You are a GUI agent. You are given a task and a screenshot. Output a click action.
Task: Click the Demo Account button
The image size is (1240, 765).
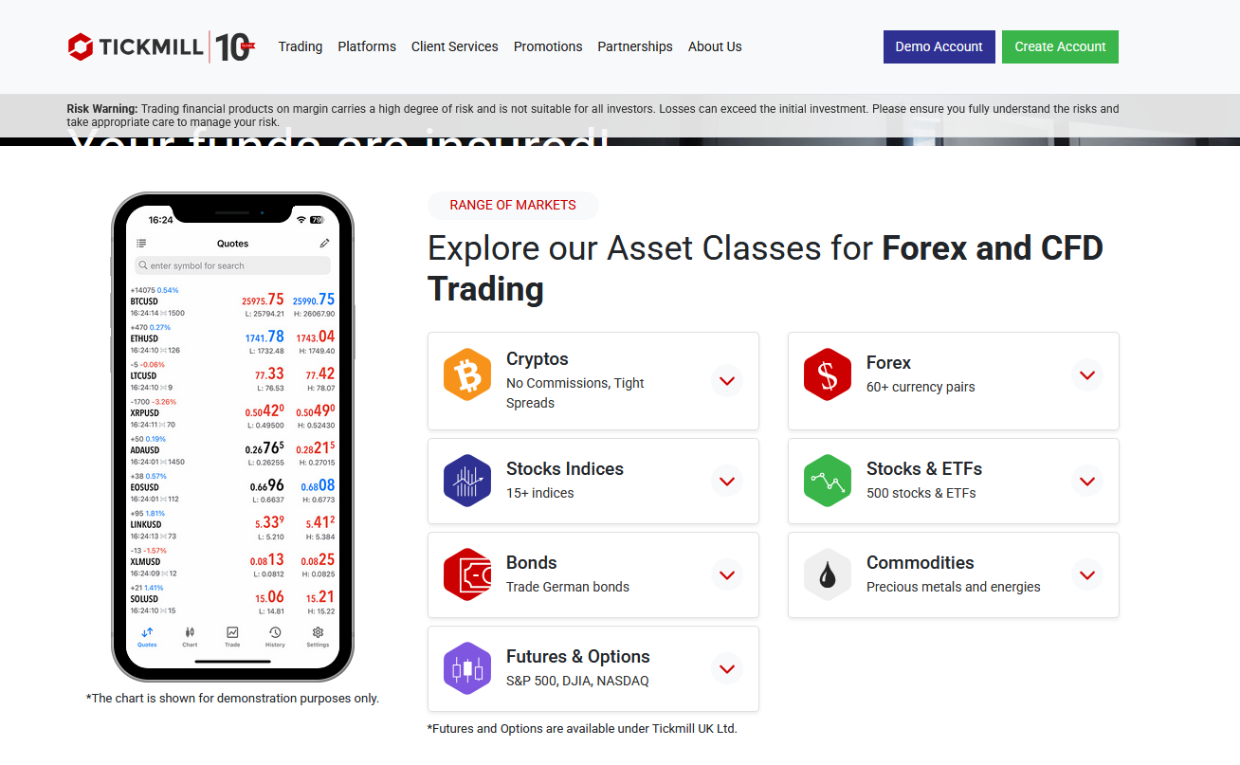tap(939, 46)
